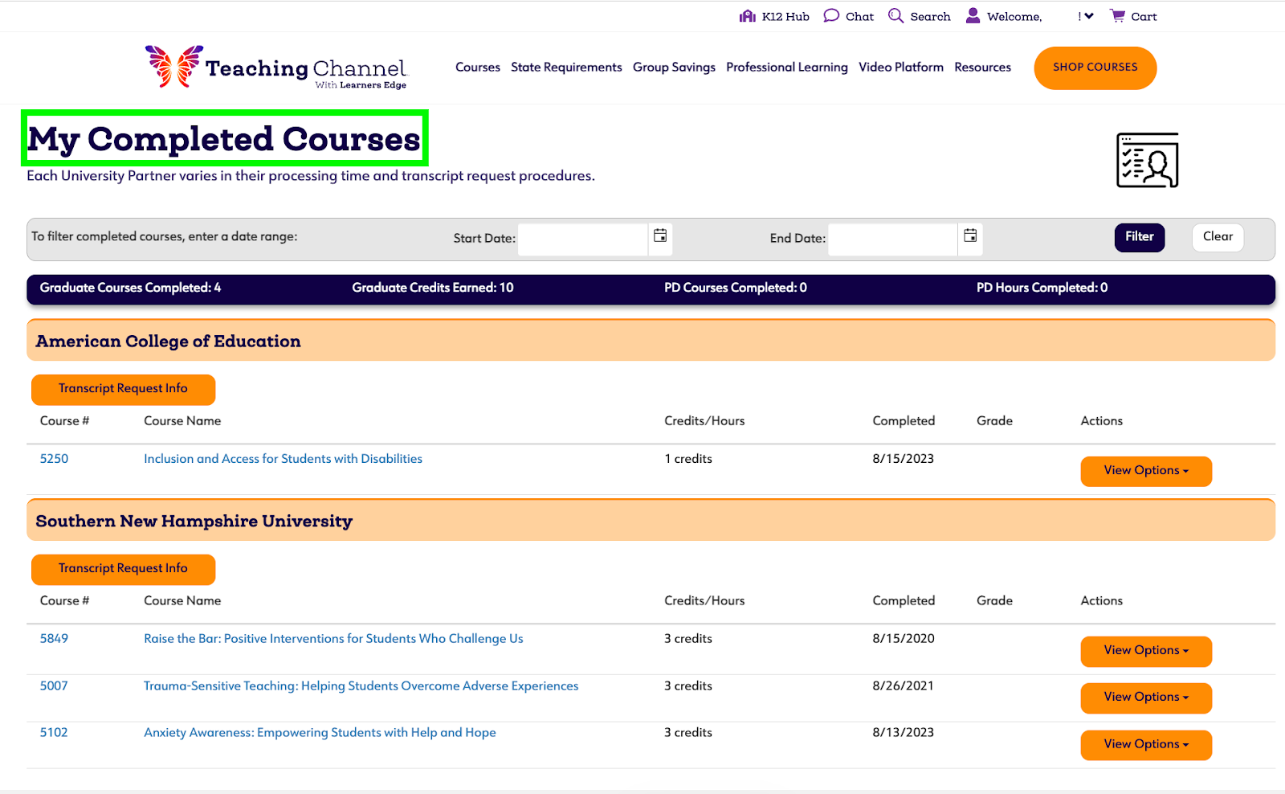1285x794 pixels.
Task: Expand View Options for course 5250
Action: pos(1145,471)
